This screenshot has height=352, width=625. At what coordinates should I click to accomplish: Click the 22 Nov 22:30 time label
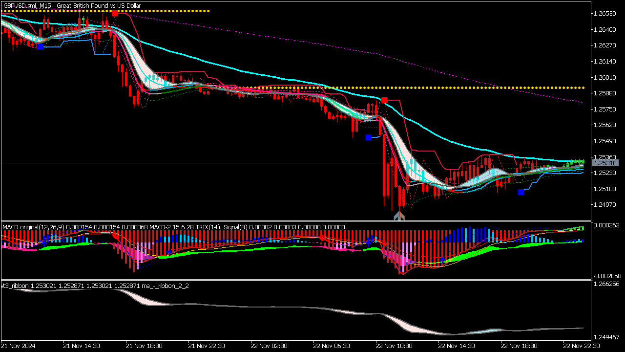coord(582,346)
